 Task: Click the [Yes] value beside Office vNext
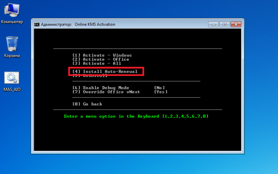click(x=161, y=92)
